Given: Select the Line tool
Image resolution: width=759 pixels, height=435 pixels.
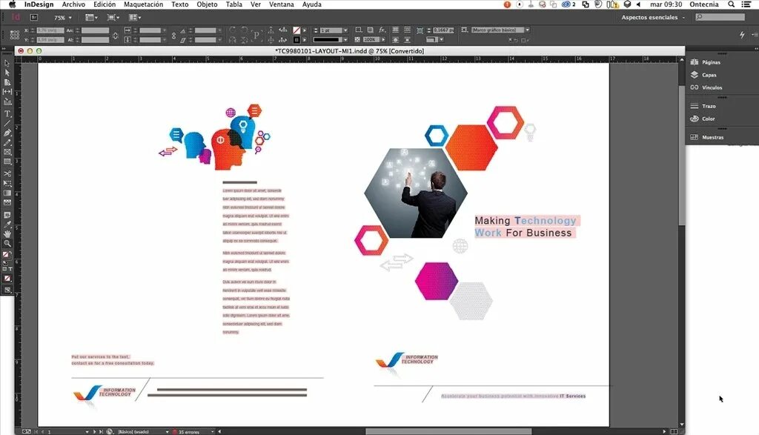Looking at the screenshot, I should click(x=7, y=124).
